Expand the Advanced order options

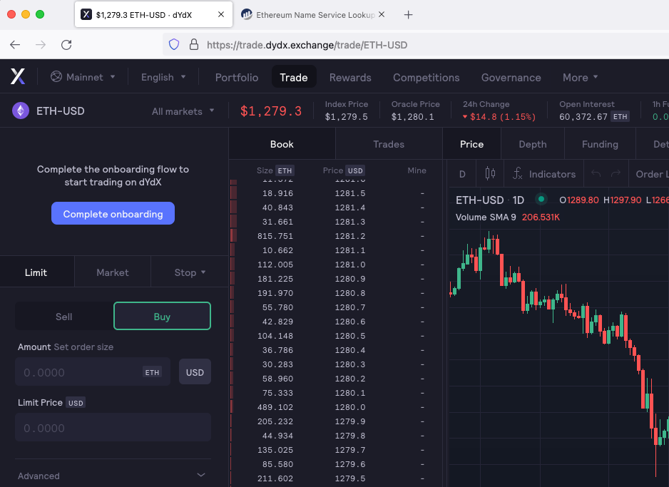(113, 476)
